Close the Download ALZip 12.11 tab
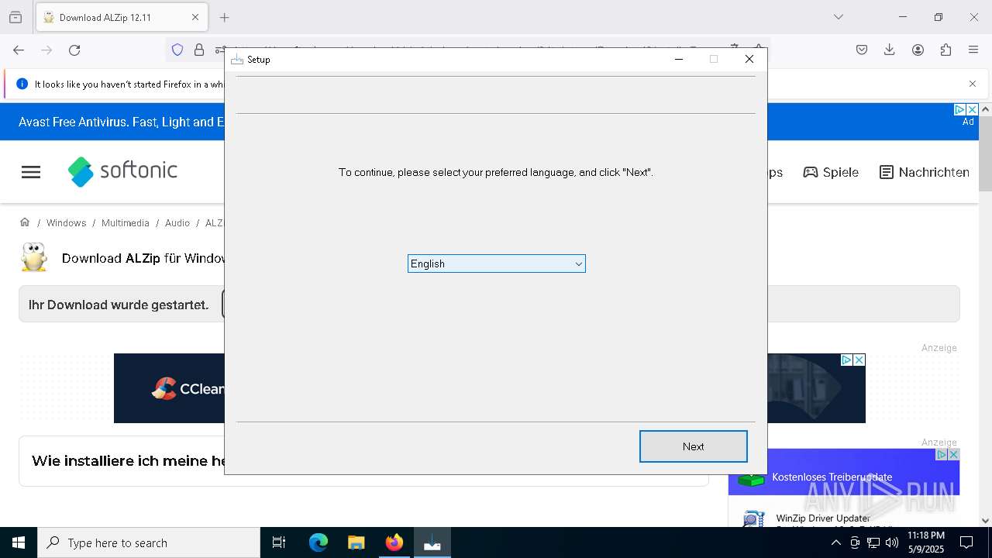Viewport: 992px width, 558px height. (x=195, y=17)
